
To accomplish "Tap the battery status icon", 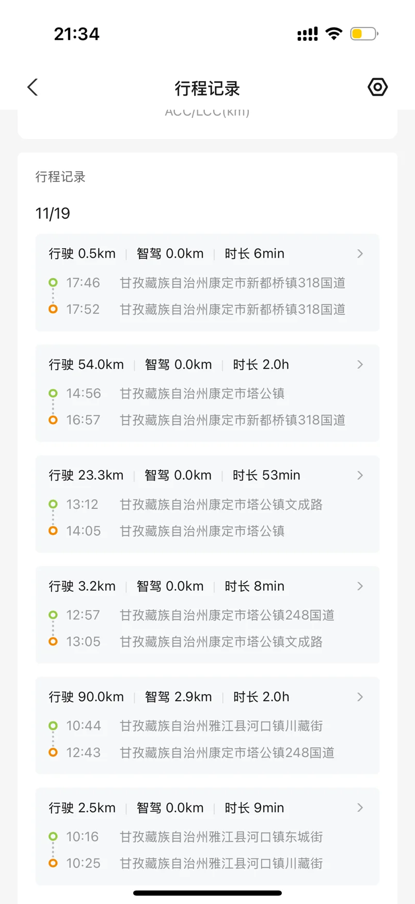I will tap(364, 34).
